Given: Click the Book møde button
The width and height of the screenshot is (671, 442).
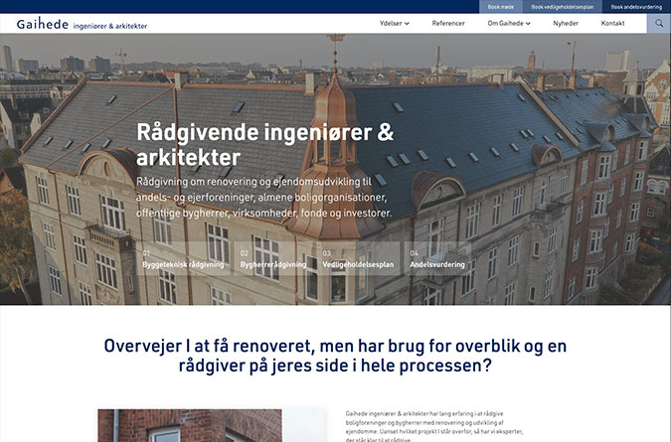Looking at the screenshot, I should (501, 6).
